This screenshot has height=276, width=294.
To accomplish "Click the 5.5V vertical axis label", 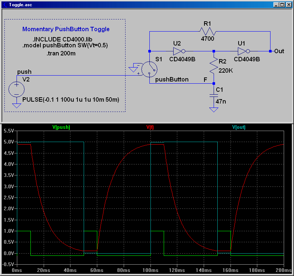I will tap(9, 131).
